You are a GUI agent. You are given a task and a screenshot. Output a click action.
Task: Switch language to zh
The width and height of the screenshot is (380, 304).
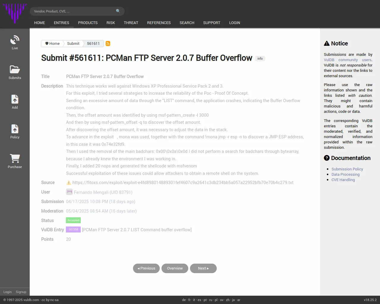click(x=228, y=300)
